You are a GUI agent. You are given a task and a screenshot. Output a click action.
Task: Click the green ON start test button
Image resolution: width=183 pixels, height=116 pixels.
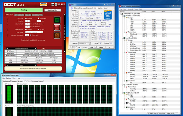pos(57,20)
